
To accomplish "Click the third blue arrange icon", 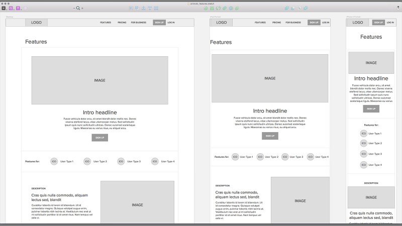I will coord(143,8).
